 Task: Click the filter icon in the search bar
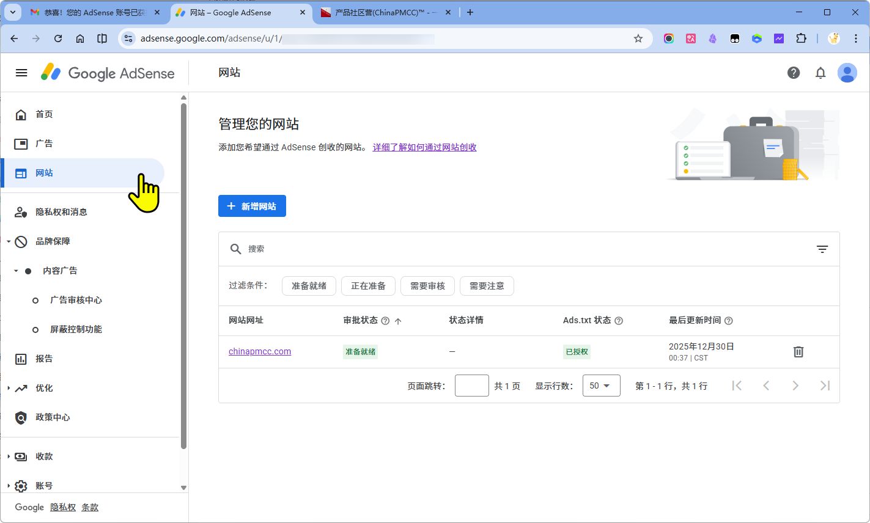click(822, 249)
